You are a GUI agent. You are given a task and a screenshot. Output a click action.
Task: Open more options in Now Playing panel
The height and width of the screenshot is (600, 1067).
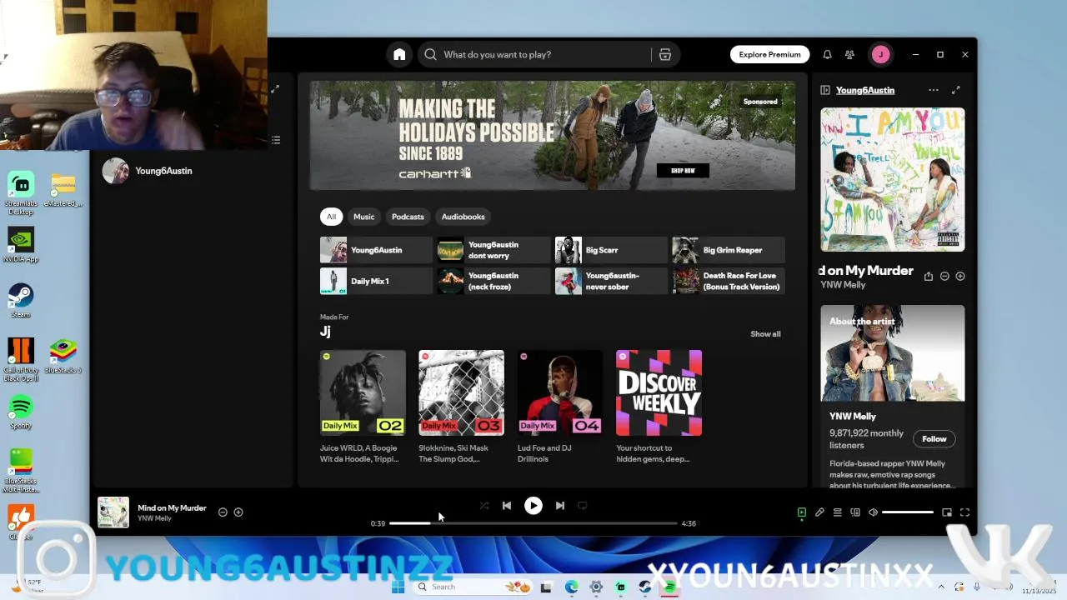point(934,90)
